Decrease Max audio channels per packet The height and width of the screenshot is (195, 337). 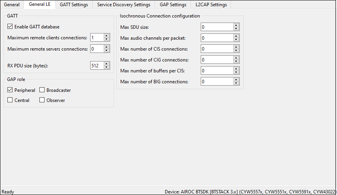pos(236,40)
